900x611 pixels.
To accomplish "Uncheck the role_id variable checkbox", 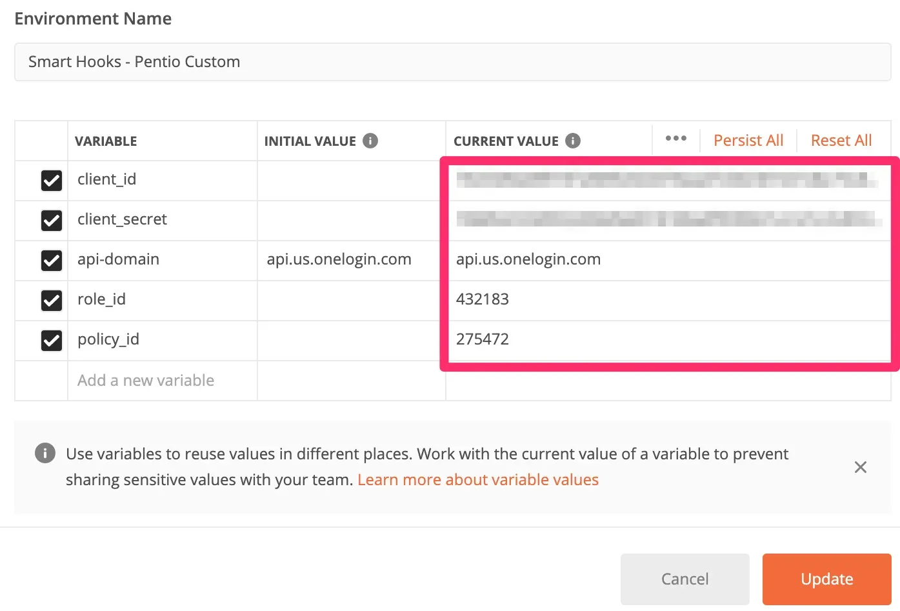I will tap(52, 300).
